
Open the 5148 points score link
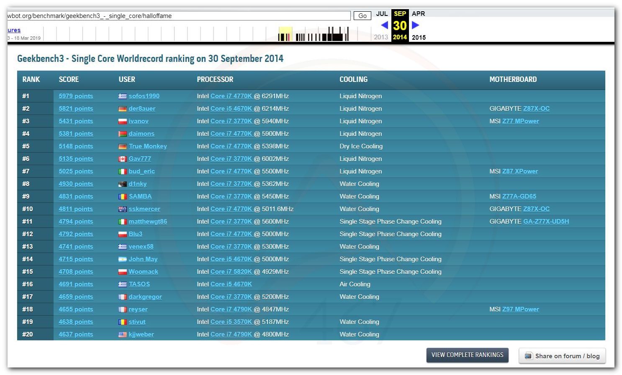point(76,146)
